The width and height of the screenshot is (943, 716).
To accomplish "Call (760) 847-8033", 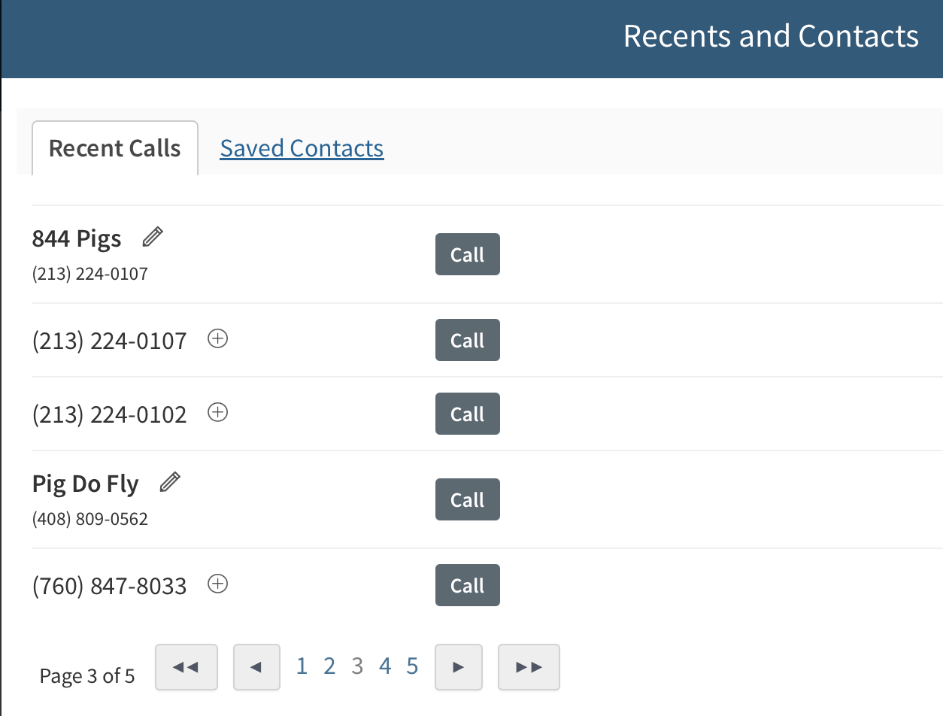I will [x=467, y=586].
